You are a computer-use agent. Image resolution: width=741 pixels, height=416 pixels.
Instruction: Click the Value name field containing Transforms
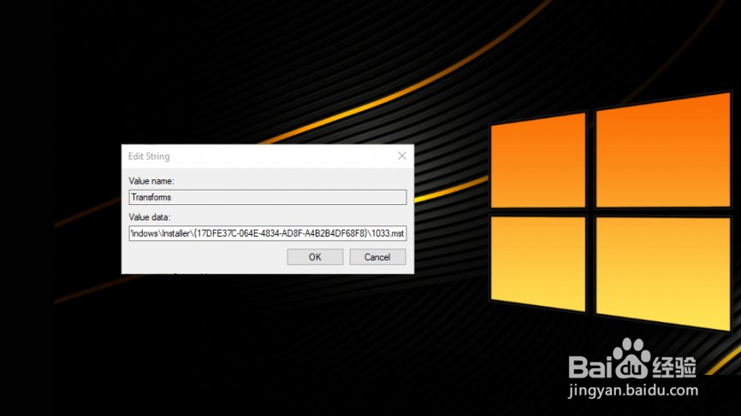(268, 197)
